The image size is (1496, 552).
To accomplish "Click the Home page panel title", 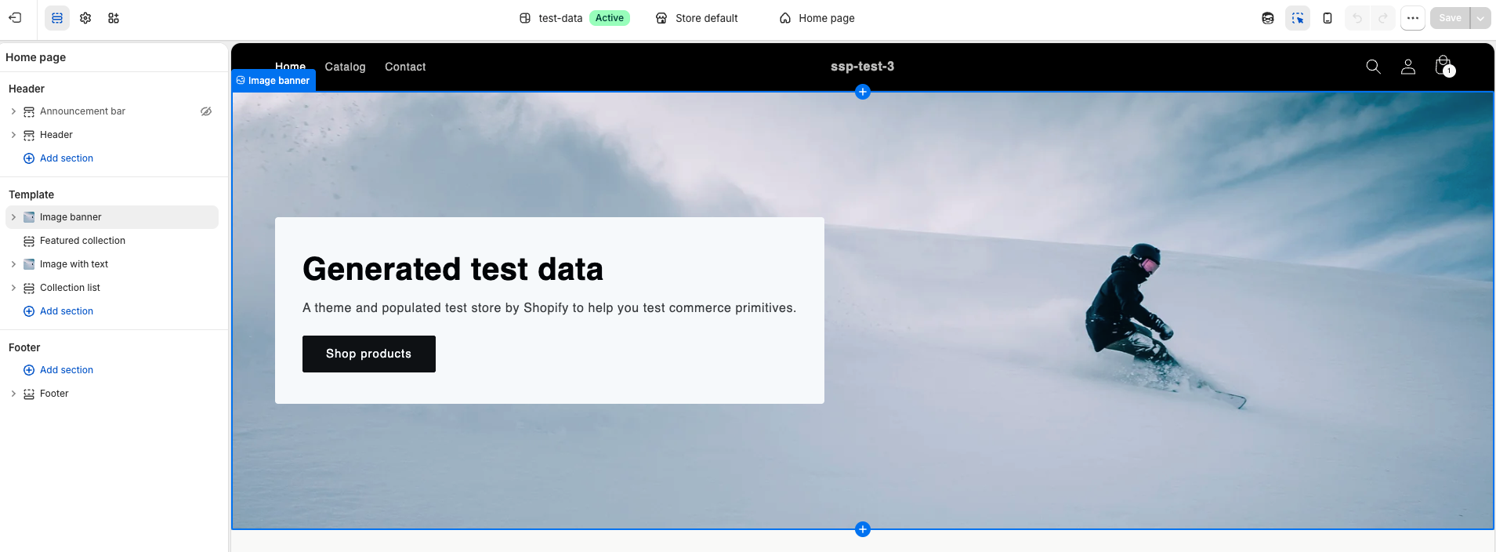I will 36,57.
